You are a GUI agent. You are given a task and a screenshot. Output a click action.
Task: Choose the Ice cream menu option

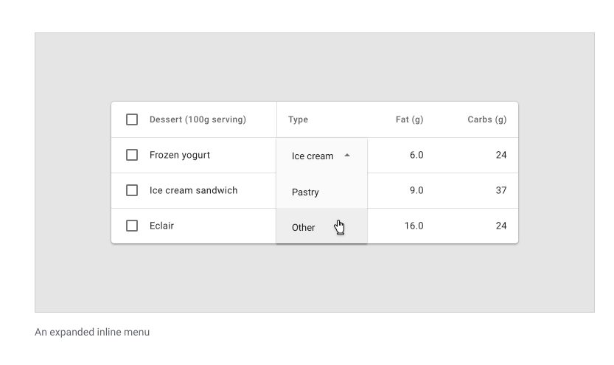[x=313, y=156]
